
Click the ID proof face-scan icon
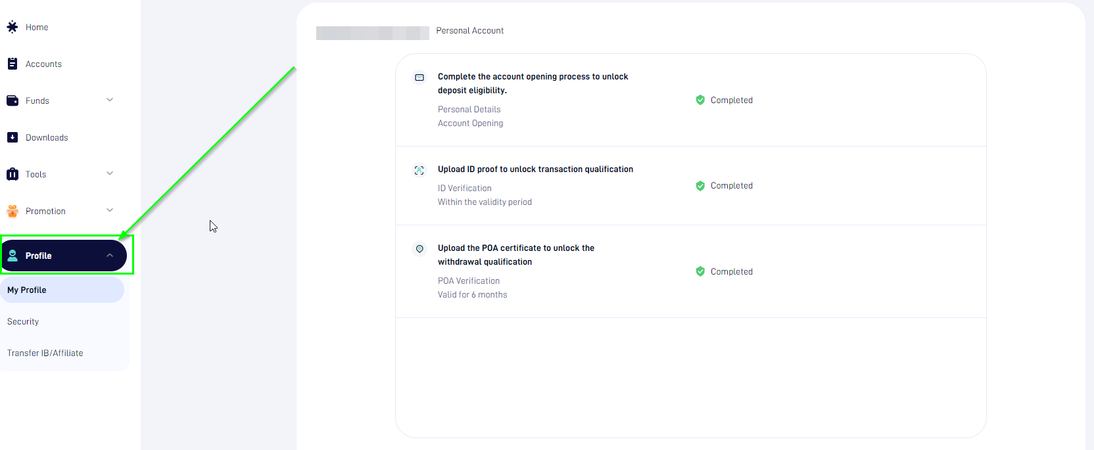click(x=419, y=170)
